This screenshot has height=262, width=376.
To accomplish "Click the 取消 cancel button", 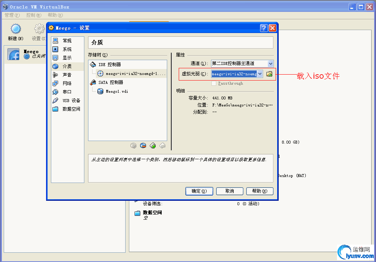I will point(230,191).
